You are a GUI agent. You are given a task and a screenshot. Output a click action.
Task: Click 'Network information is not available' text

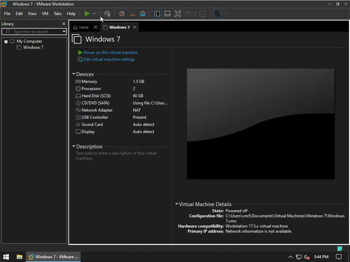pos(258,231)
